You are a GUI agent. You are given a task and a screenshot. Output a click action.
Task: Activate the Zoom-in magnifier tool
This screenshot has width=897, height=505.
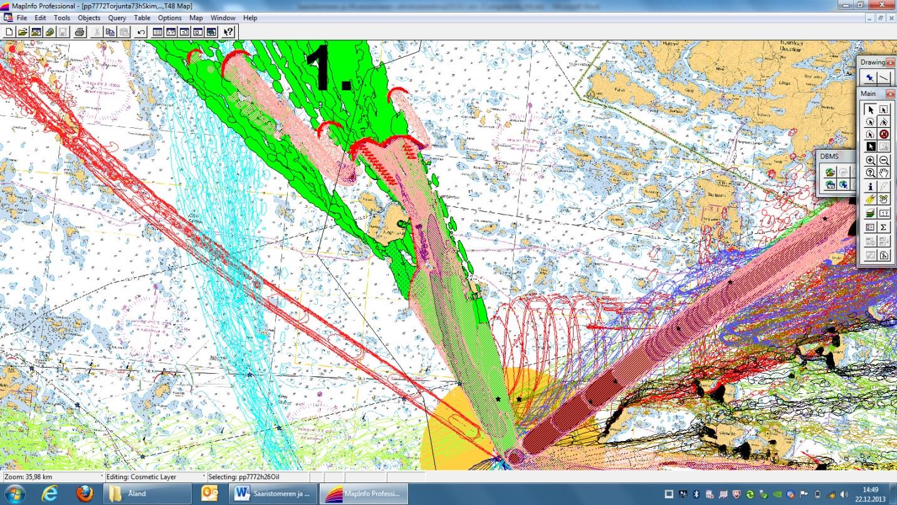click(x=870, y=161)
